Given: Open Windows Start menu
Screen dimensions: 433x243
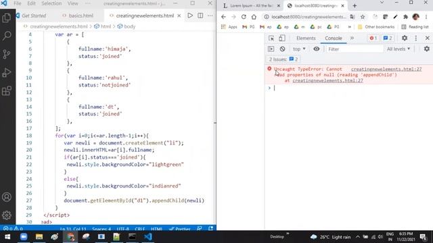Looking at the screenshot, I should tap(7, 237).
